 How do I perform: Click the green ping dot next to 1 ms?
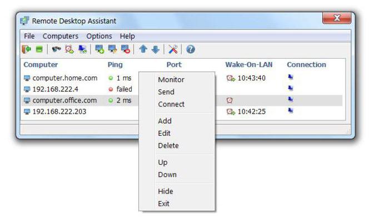tap(111, 78)
